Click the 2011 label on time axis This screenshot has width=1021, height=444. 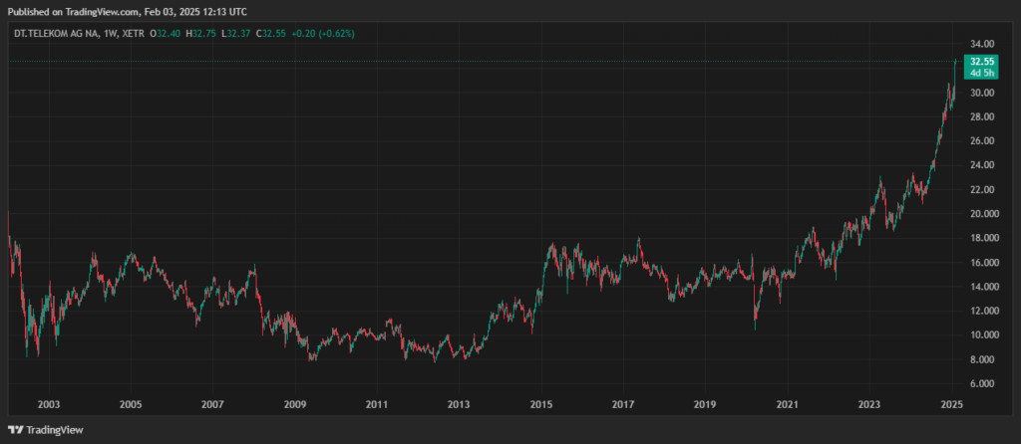(377, 404)
